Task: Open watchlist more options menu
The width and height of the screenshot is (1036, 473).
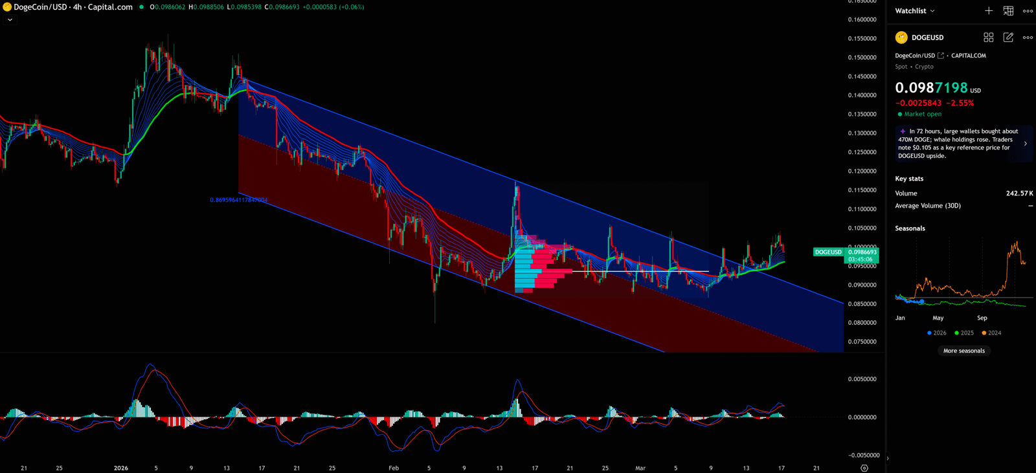Action: pos(1028,11)
